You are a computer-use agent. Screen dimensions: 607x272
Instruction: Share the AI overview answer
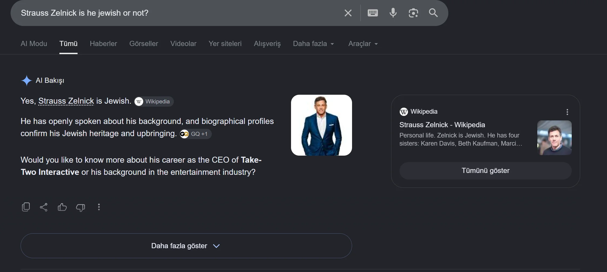point(44,207)
